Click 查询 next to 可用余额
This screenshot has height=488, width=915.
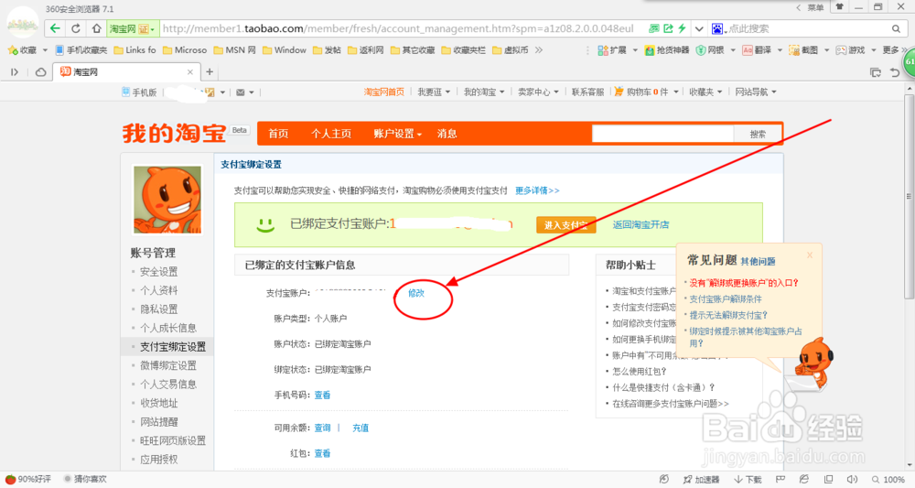pos(322,428)
